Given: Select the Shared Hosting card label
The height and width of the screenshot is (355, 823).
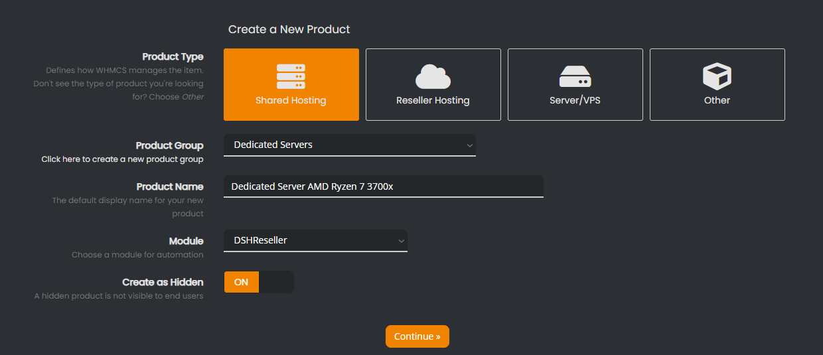Looking at the screenshot, I should 291,101.
